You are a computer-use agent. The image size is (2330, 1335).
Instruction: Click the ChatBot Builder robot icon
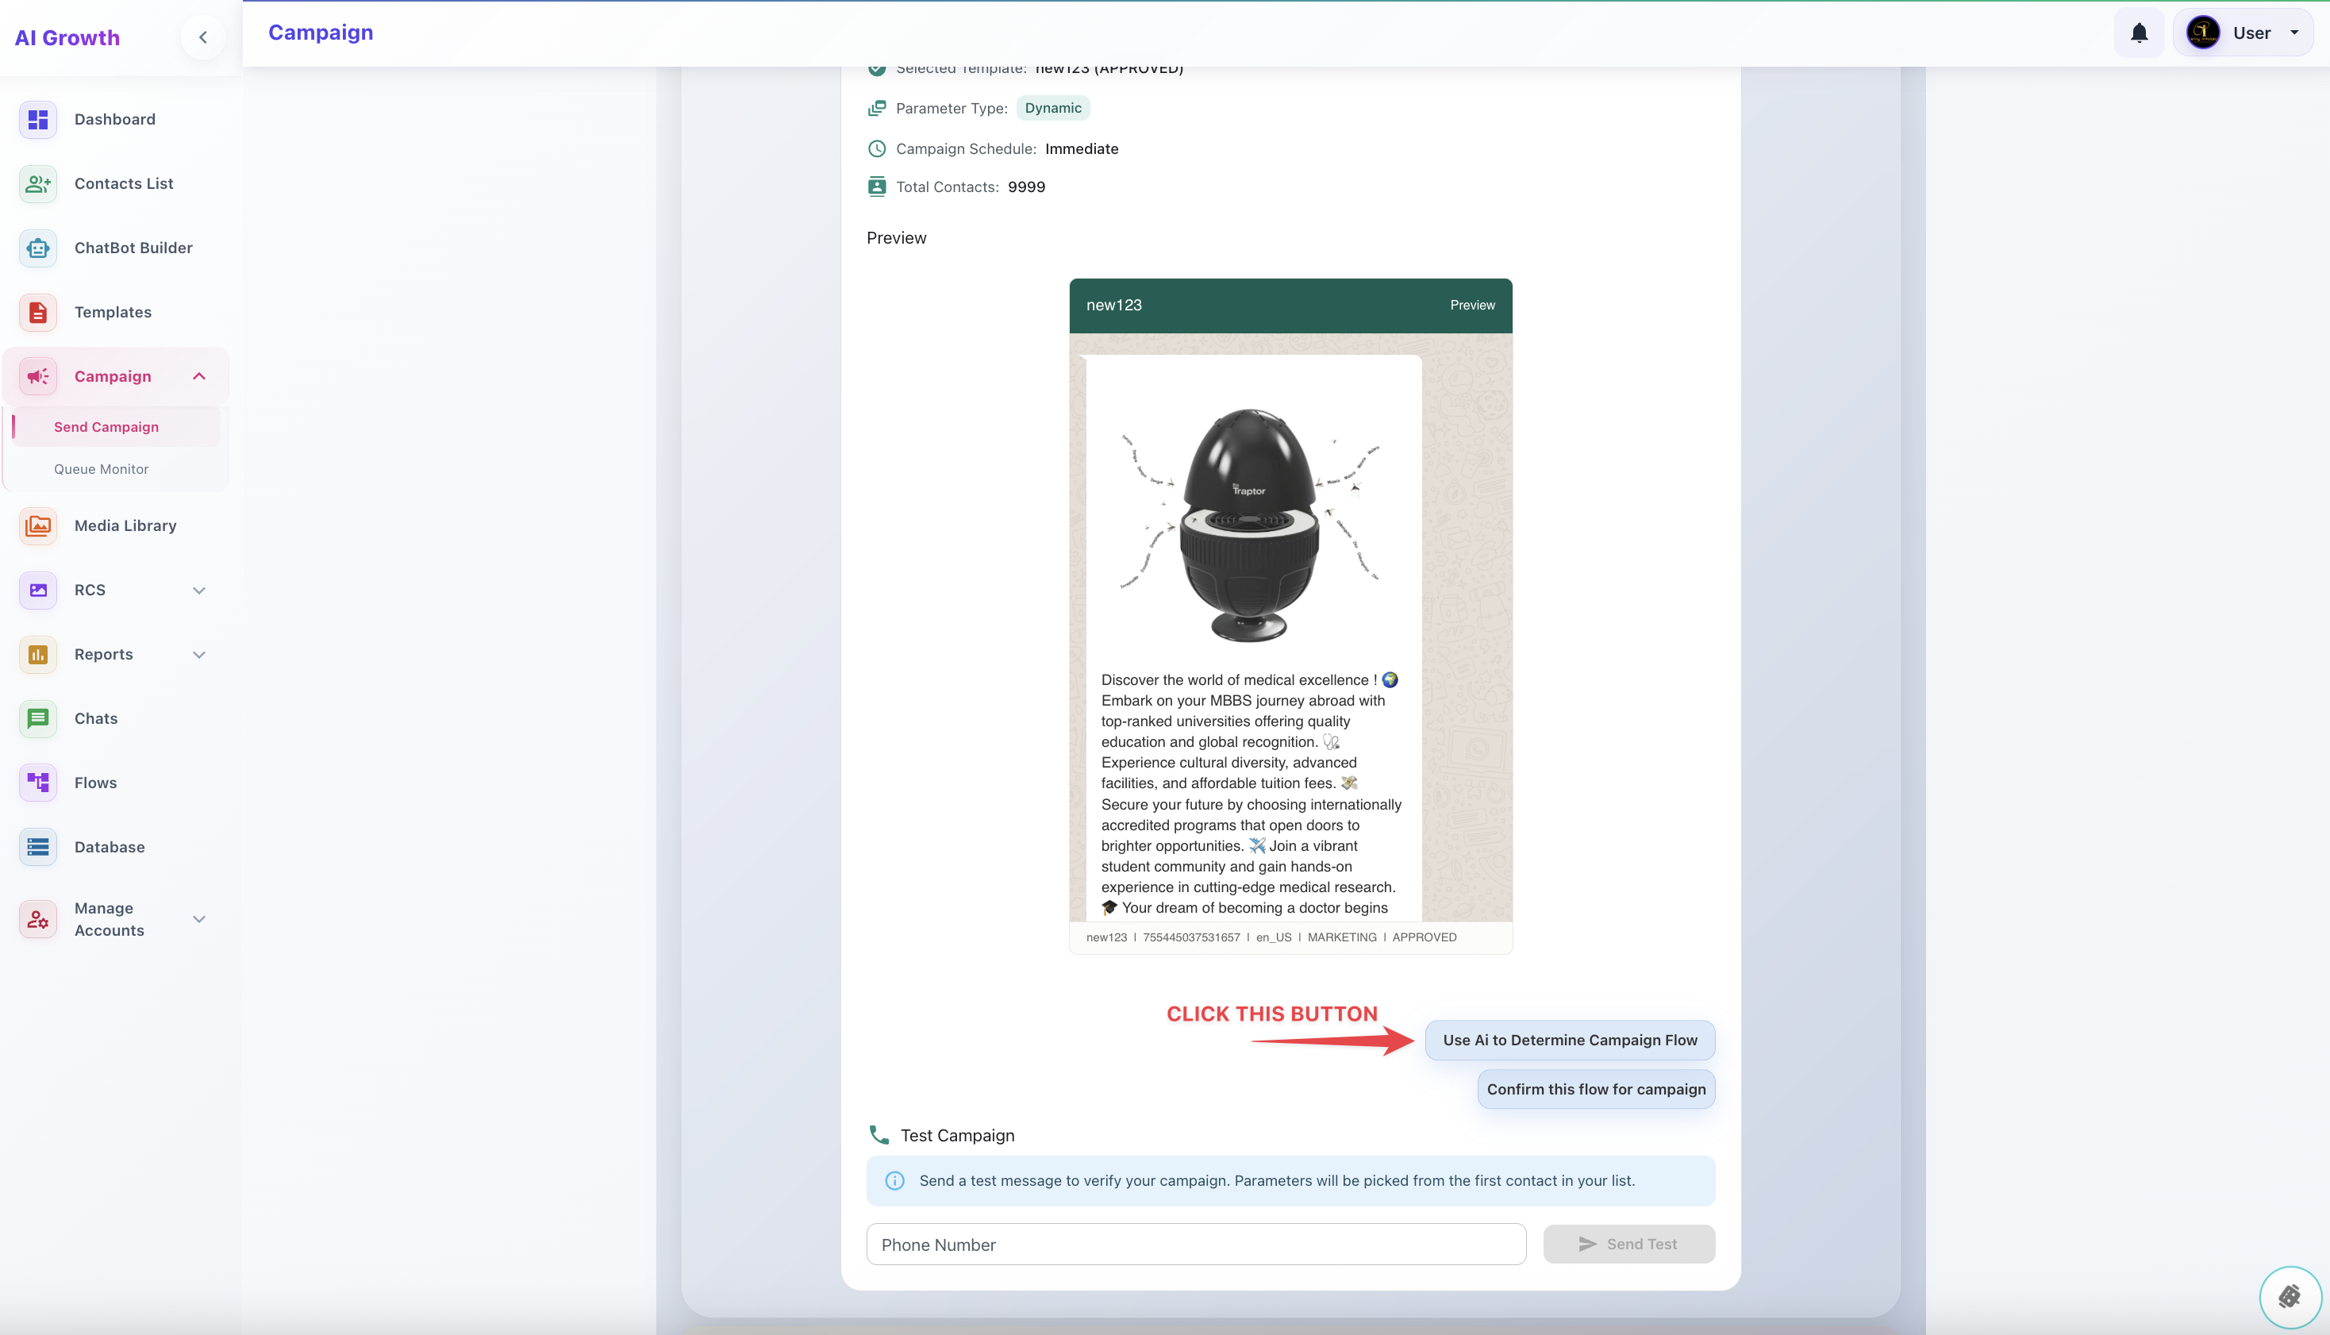point(37,248)
